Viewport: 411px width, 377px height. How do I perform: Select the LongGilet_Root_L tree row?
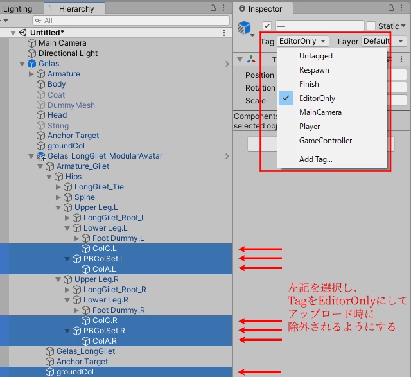[116, 218]
